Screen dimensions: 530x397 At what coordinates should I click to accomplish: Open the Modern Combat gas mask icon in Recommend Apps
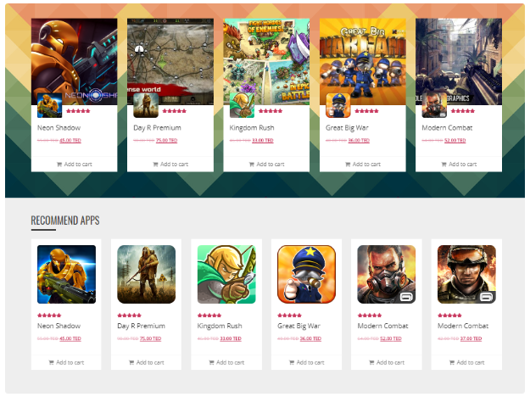(x=387, y=274)
